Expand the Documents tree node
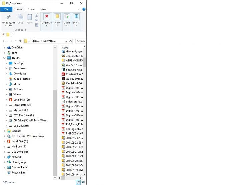Image resolution: width=250 pixels, height=185 pixels. [6, 68]
